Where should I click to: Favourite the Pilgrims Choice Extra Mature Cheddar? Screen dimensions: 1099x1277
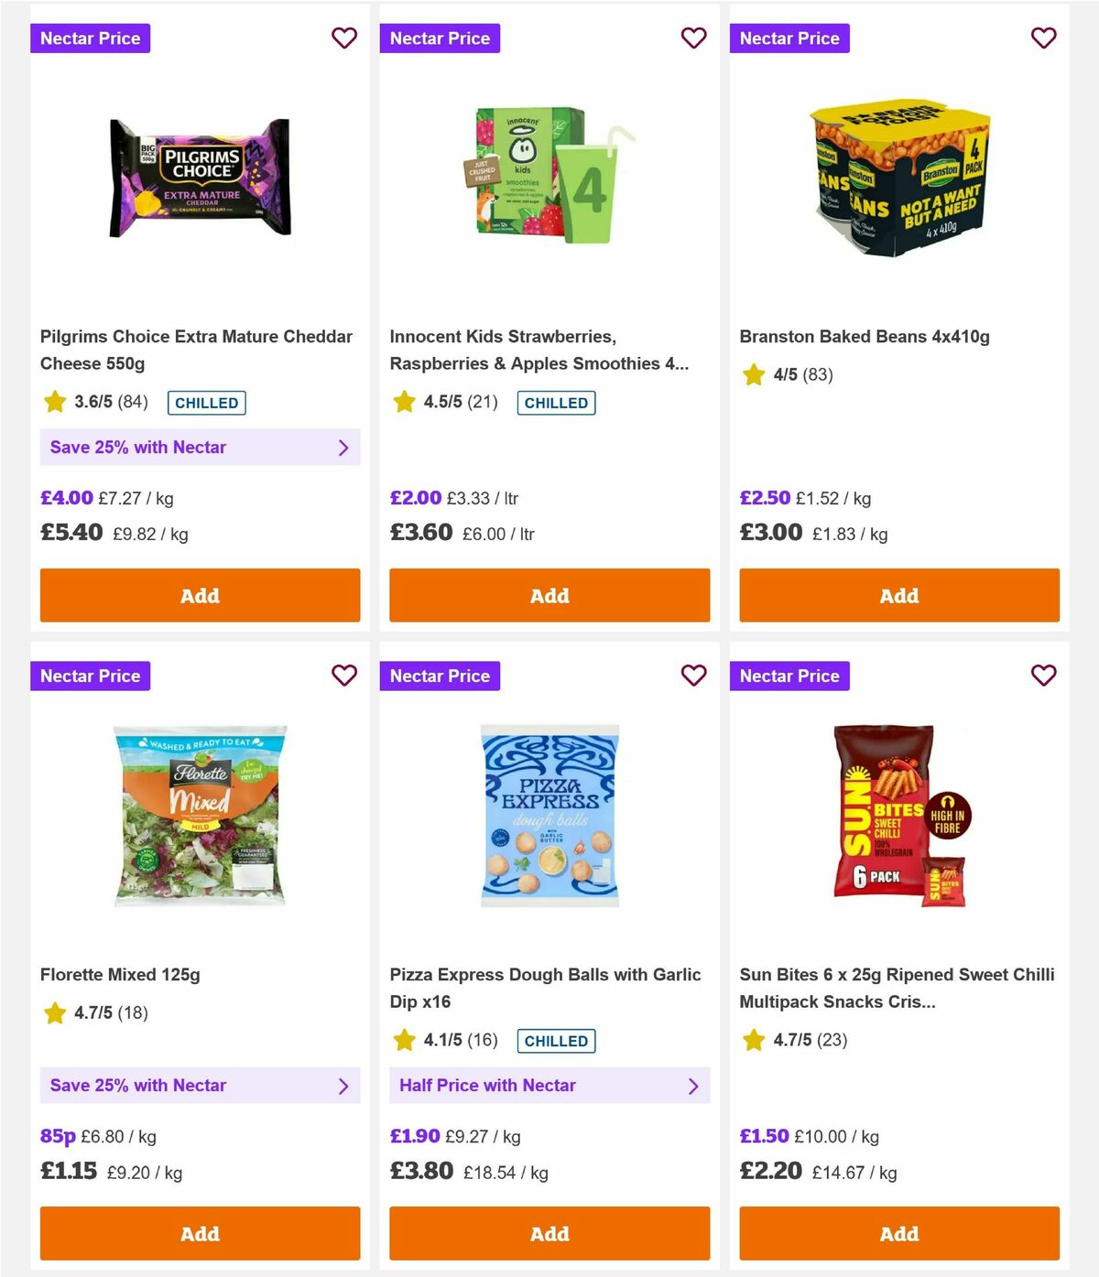(344, 38)
